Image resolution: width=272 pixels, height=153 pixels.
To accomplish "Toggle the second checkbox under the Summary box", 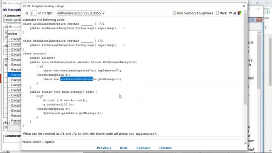I will coord(6,37).
